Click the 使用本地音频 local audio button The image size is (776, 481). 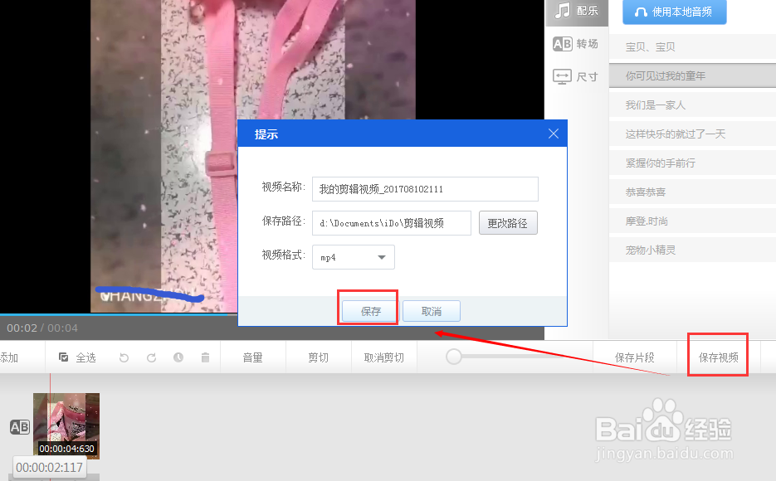pyautogui.click(x=674, y=12)
